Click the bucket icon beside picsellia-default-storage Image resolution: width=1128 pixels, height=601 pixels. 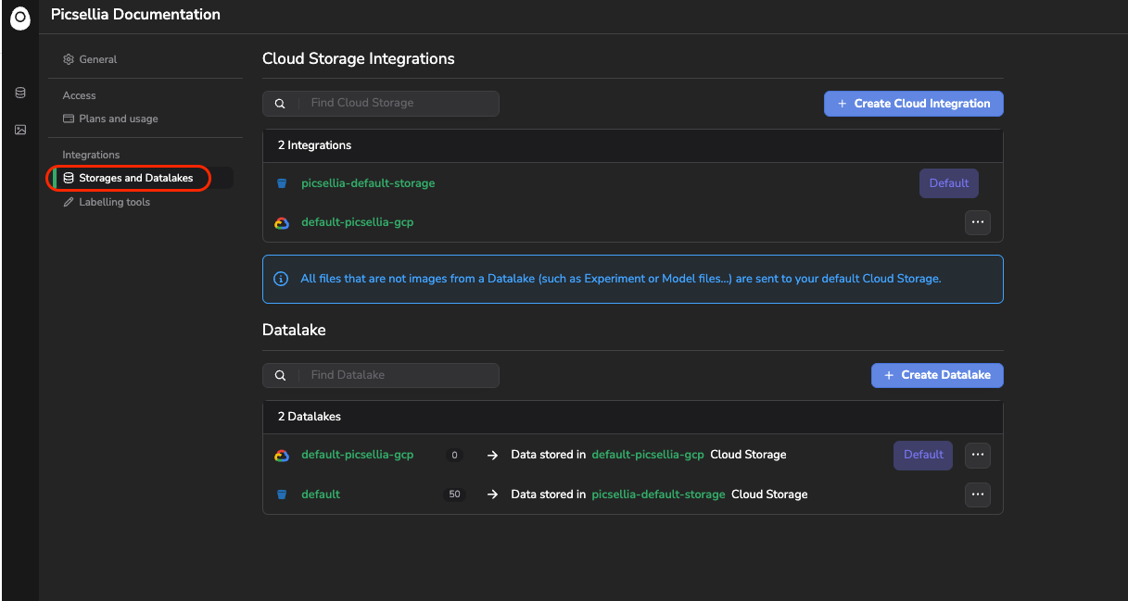tap(282, 183)
